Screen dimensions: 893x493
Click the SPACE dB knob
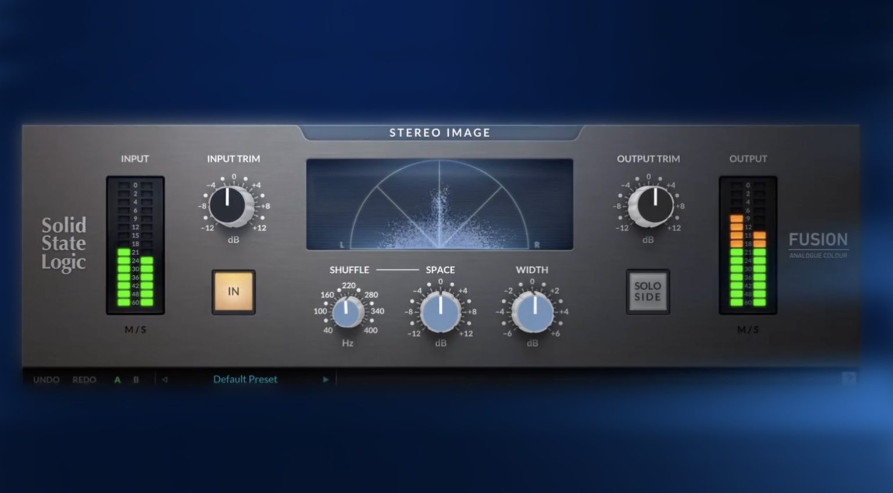(440, 312)
